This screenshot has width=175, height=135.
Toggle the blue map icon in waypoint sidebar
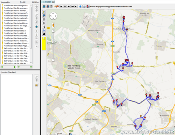(x=36, y=27)
